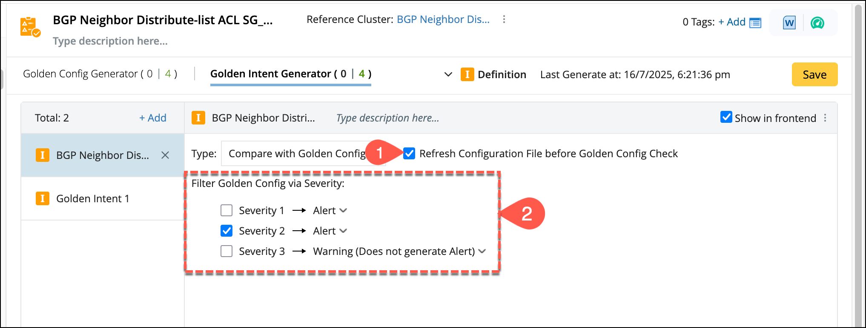
Task: Switch to Golden Config Generator tab
Action: (x=100, y=74)
